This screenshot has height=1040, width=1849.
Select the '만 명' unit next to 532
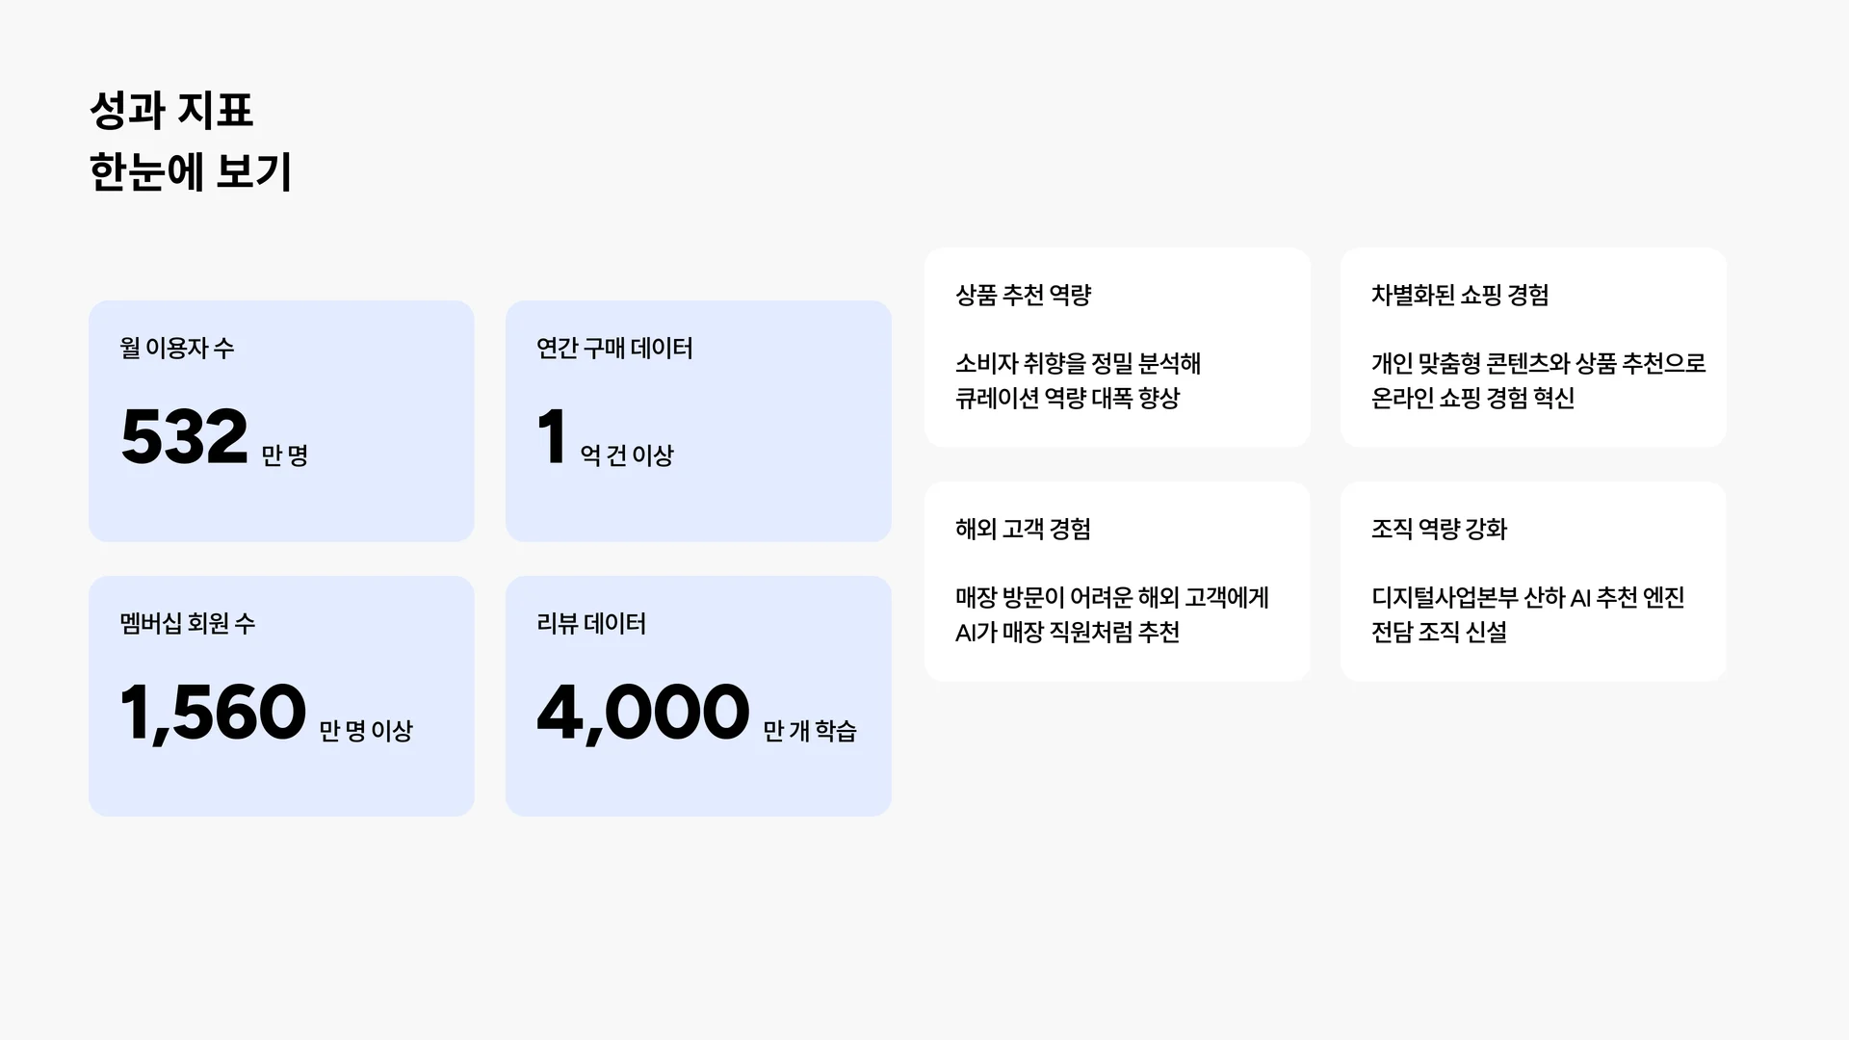[284, 455]
